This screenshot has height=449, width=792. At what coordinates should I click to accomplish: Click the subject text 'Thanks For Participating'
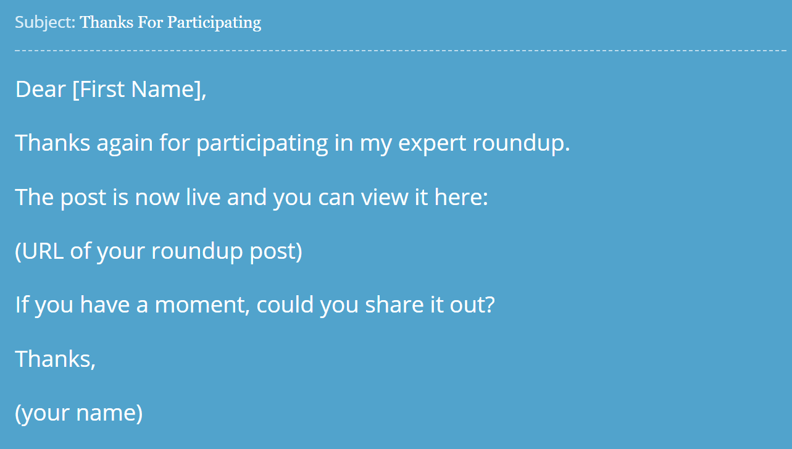170,22
